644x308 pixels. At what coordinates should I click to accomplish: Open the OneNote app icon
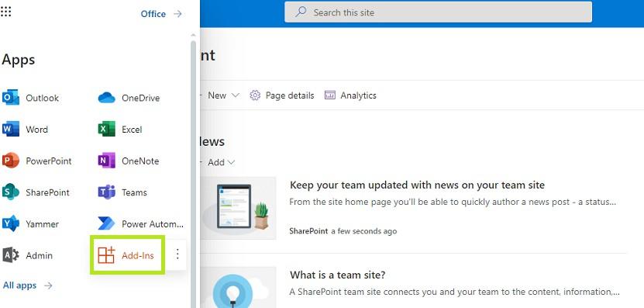point(106,161)
